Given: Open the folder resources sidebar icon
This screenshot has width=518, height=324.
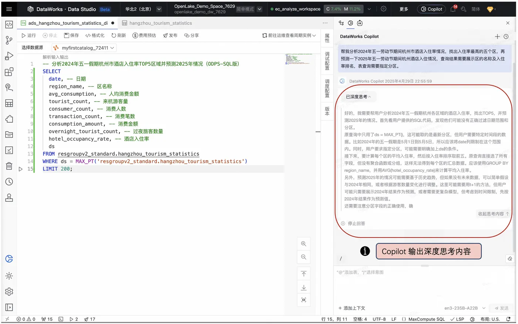Looking at the screenshot, I should (9, 134).
